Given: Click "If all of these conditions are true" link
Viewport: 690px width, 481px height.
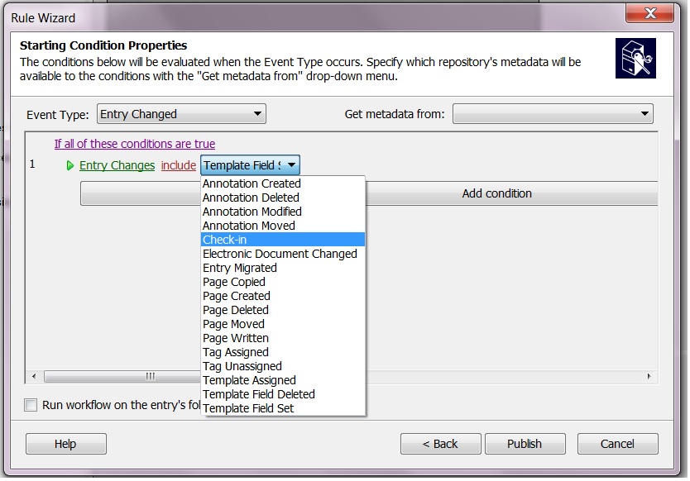Looking at the screenshot, I should point(135,144).
